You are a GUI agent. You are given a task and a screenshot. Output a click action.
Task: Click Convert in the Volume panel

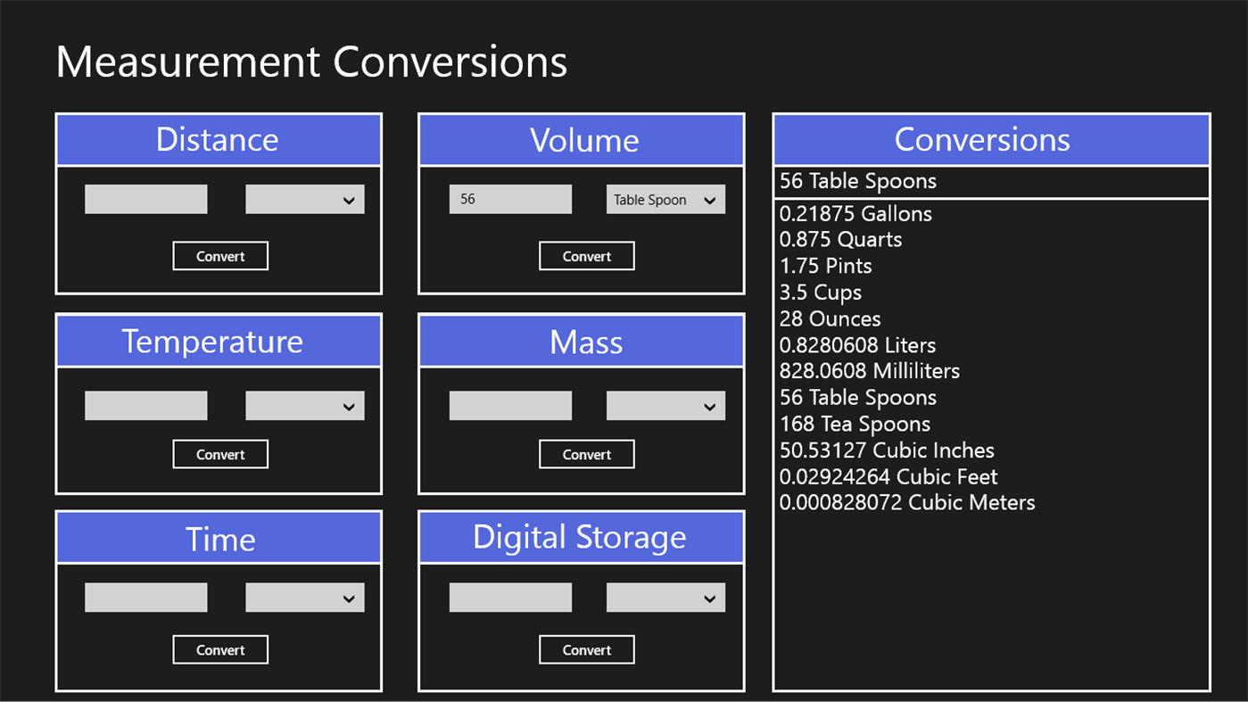pos(586,256)
